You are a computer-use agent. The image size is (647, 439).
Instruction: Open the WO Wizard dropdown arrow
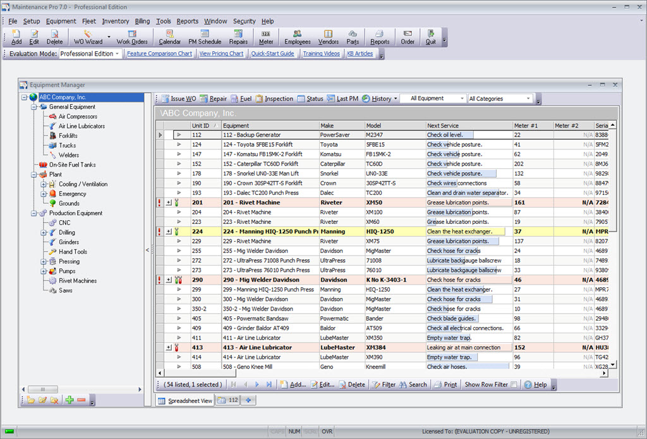[109, 37]
